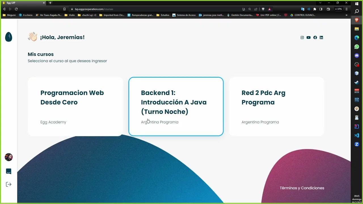Viewport: 363px width, 204px height.
Task: Open the Backend 1: Introducción A Java course
Action: coord(176,107)
